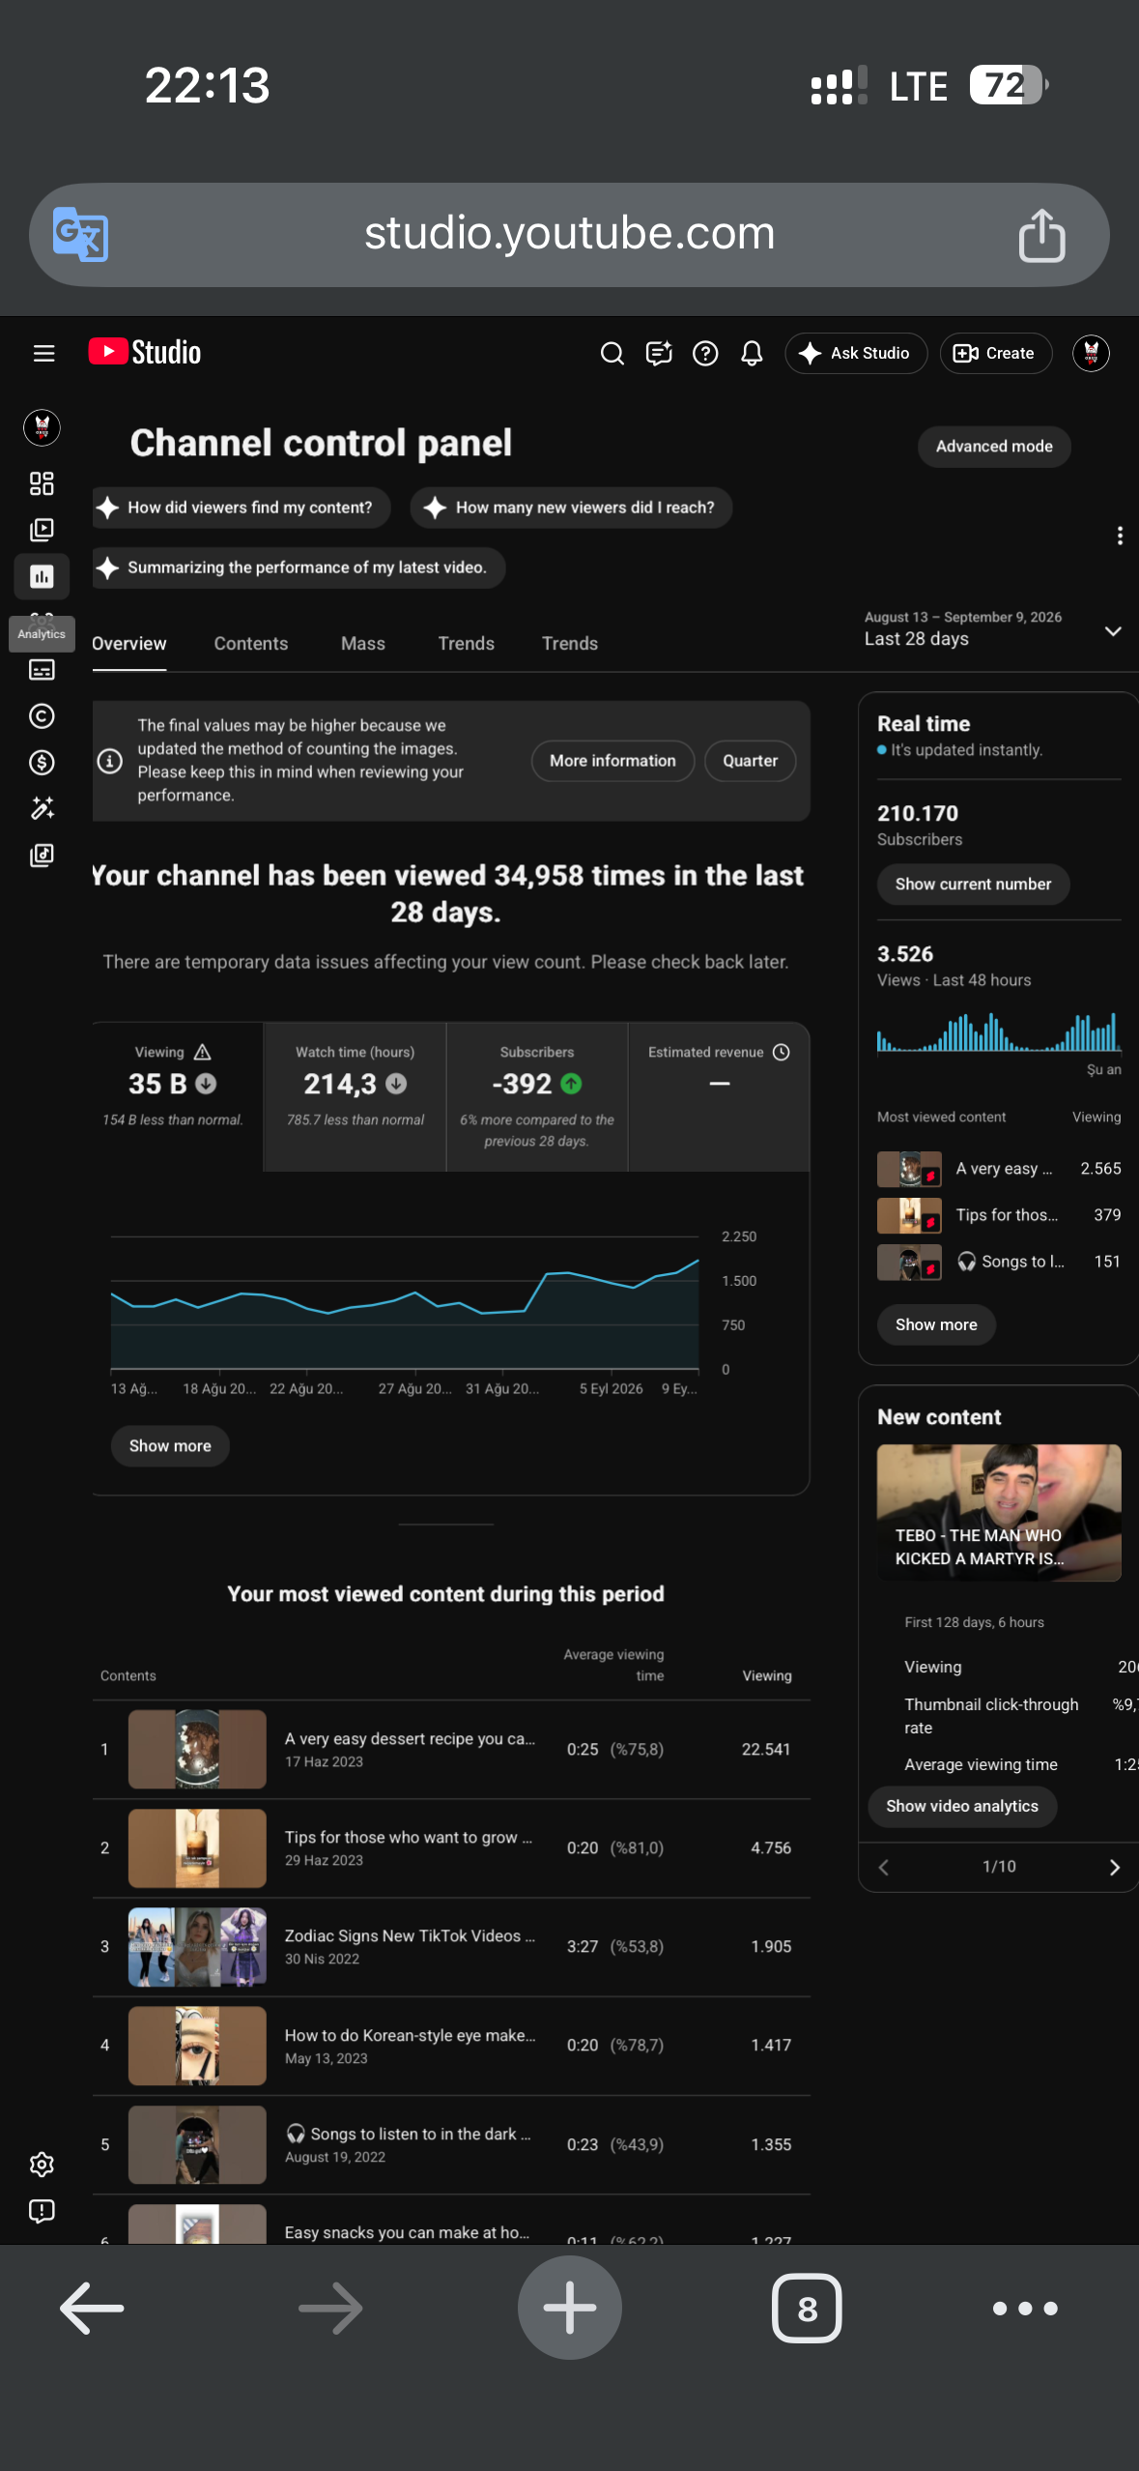1139x2471 pixels.
Task: Open the search magnifier icon
Action: pyautogui.click(x=612, y=353)
